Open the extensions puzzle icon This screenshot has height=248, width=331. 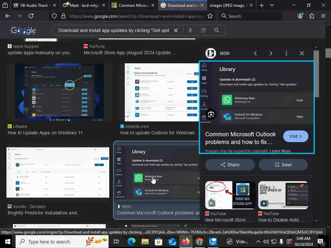pyautogui.click(x=312, y=16)
